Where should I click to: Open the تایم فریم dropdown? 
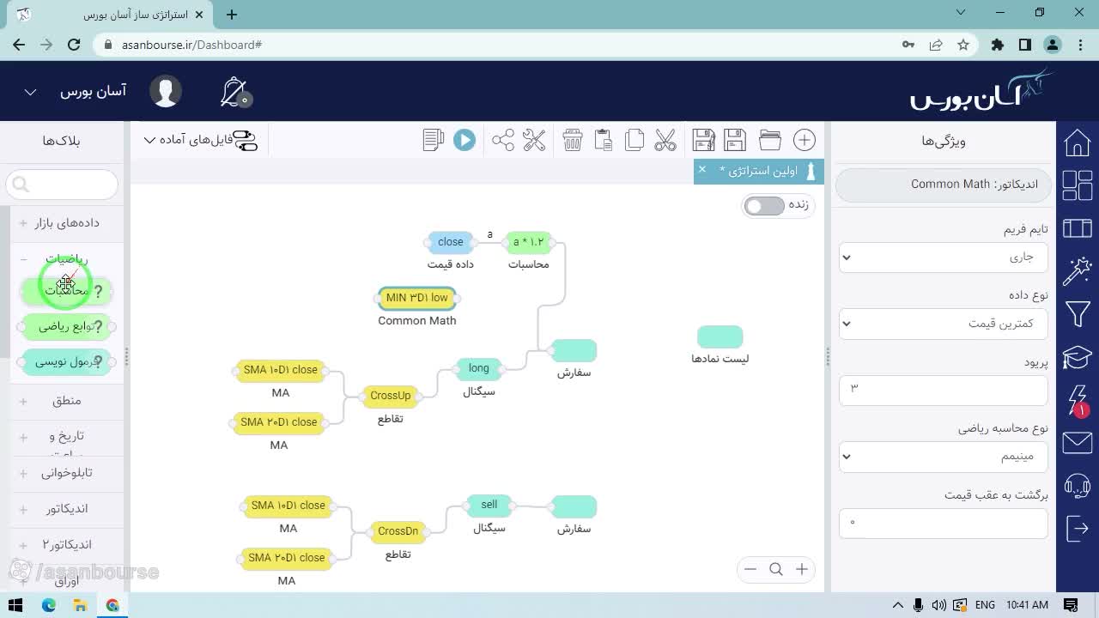(943, 257)
